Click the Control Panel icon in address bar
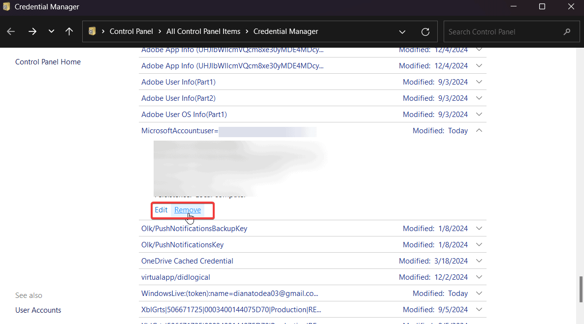The height and width of the screenshot is (324, 584). tap(92, 31)
